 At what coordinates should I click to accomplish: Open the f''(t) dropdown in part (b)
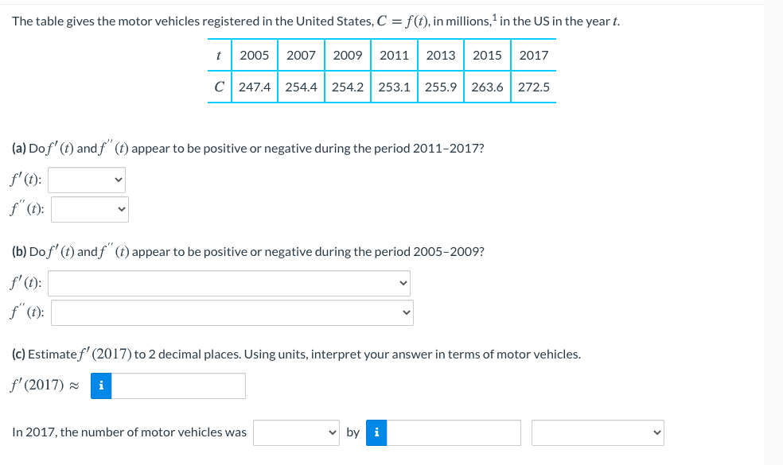(232, 312)
